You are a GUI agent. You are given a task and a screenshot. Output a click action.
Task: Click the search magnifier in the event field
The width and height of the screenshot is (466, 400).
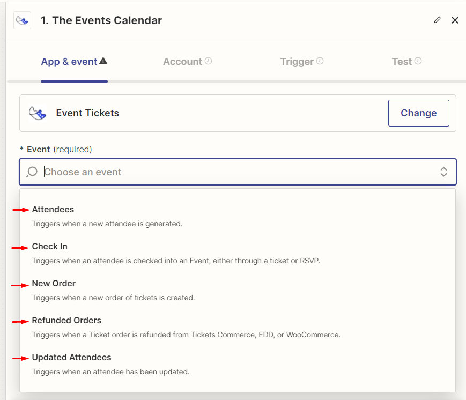(32, 172)
